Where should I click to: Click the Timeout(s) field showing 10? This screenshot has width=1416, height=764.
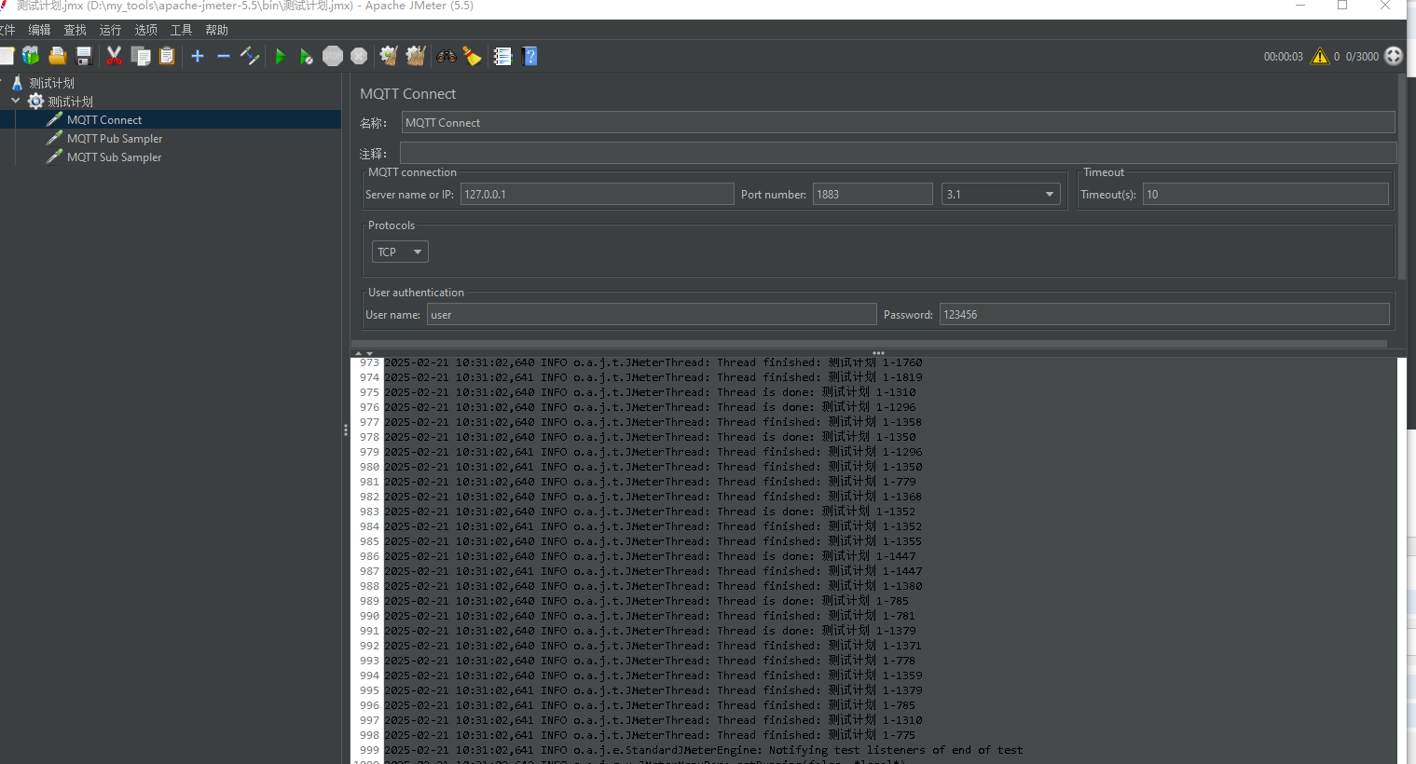point(1266,194)
